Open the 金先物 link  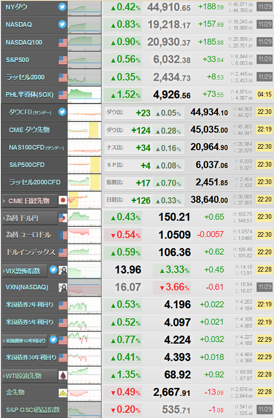coord(15,392)
